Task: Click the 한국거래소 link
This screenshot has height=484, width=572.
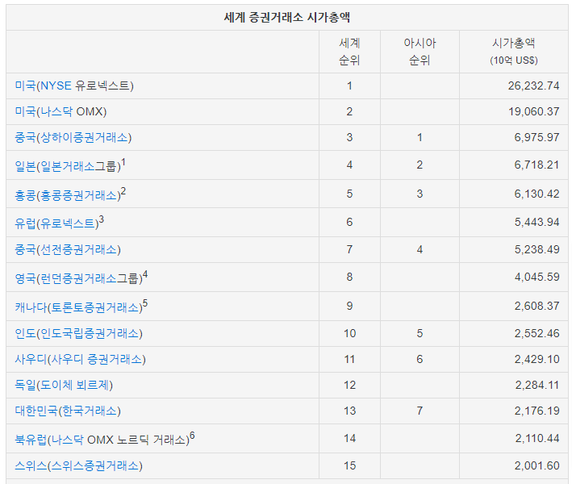Action: tap(89, 411)
